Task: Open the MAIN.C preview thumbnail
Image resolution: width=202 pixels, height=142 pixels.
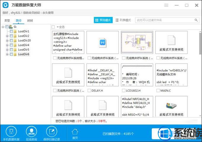Action: [171, 75]
